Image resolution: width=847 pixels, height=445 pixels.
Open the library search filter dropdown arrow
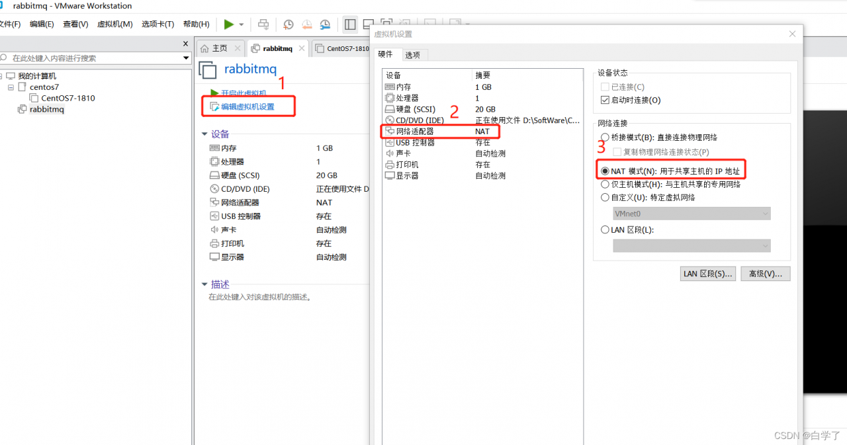tap(186, 58)
